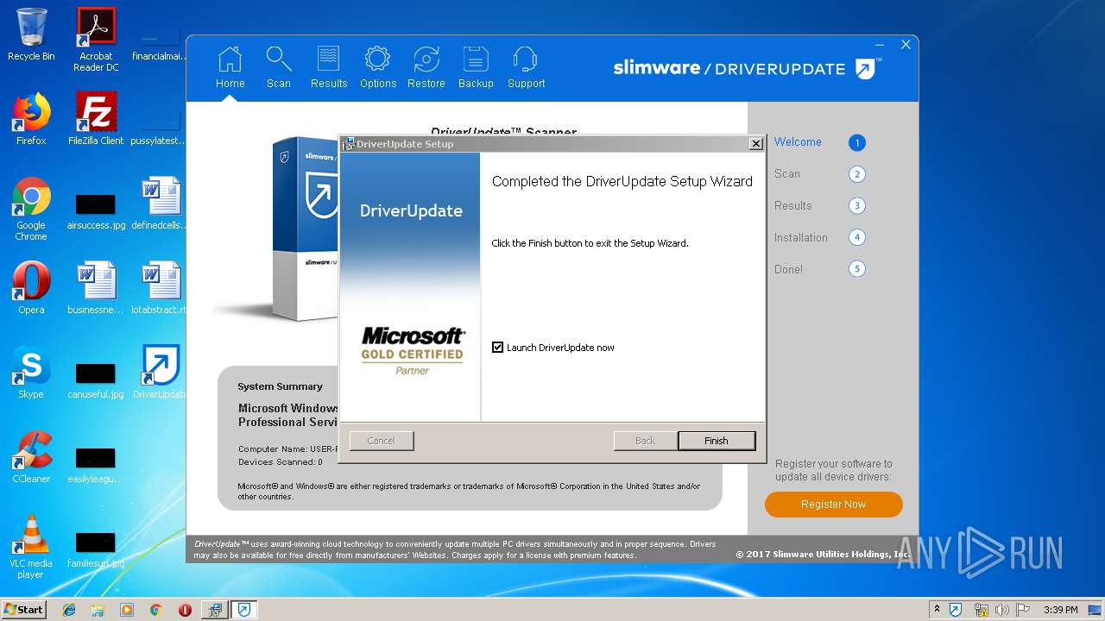Click the Start button
Image resolution: width=1105 pixels, height=621 pixels.
(x=24, y=609)
